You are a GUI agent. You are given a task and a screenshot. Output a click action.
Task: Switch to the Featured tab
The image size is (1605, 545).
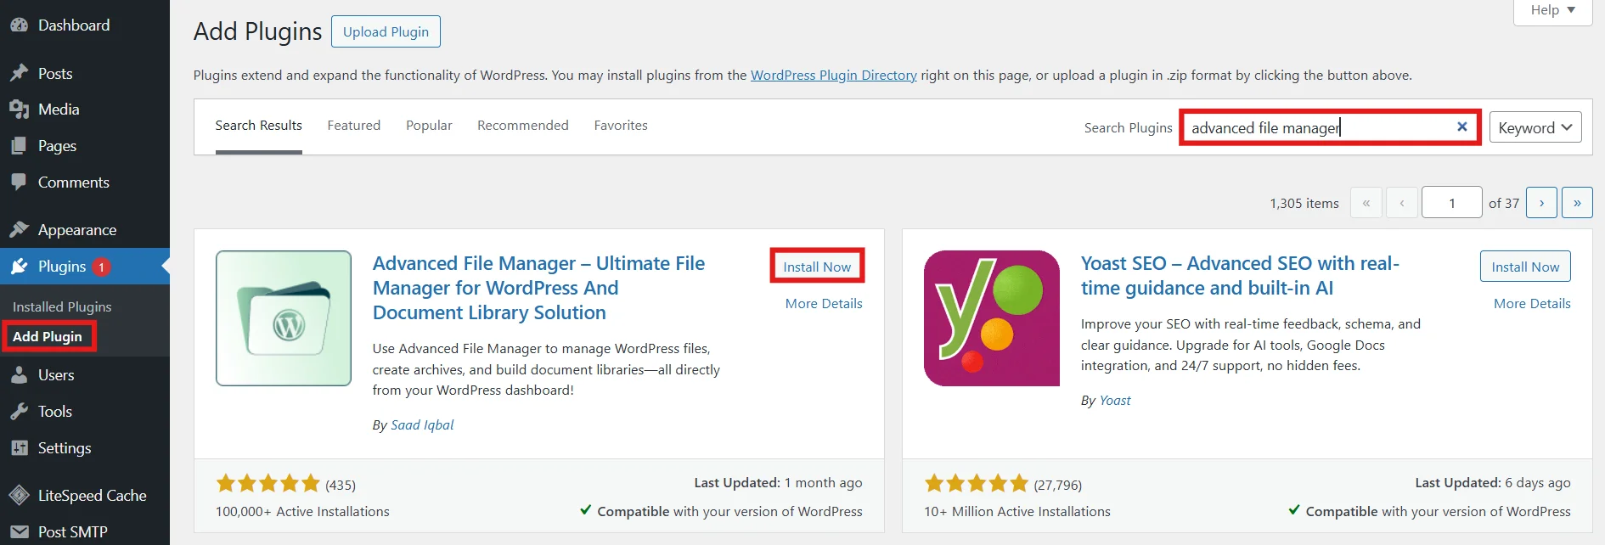tap(353, 125)
